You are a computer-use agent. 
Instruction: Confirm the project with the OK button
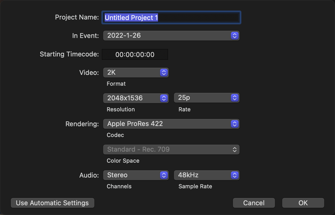click(303, 203)
